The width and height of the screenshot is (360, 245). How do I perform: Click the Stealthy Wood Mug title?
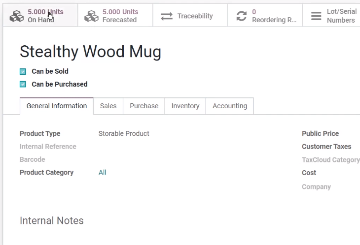[x=90, y=52]
